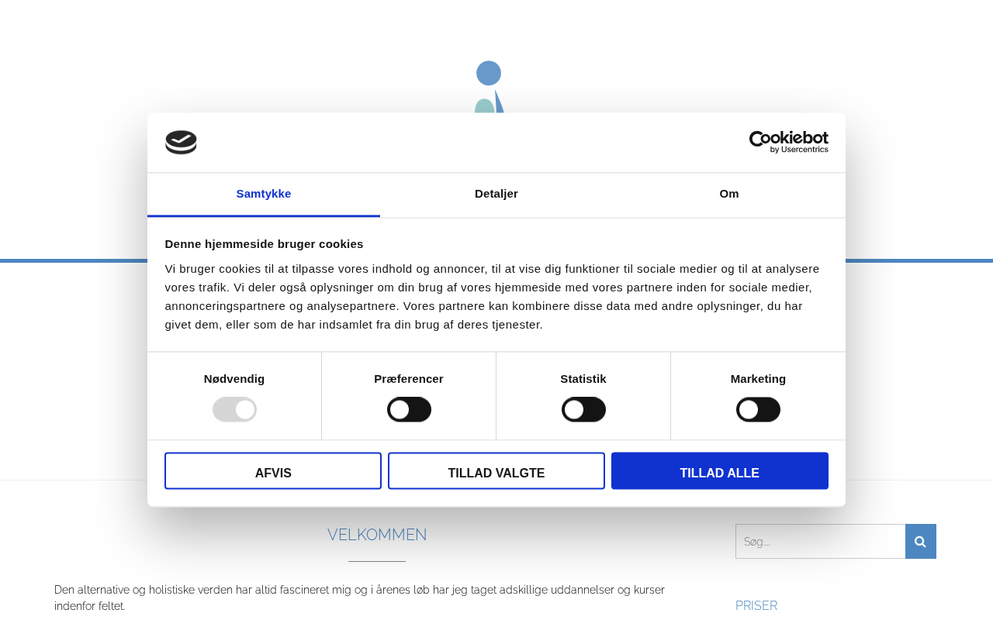Click the Nødvendig label text

coord(234,379)
